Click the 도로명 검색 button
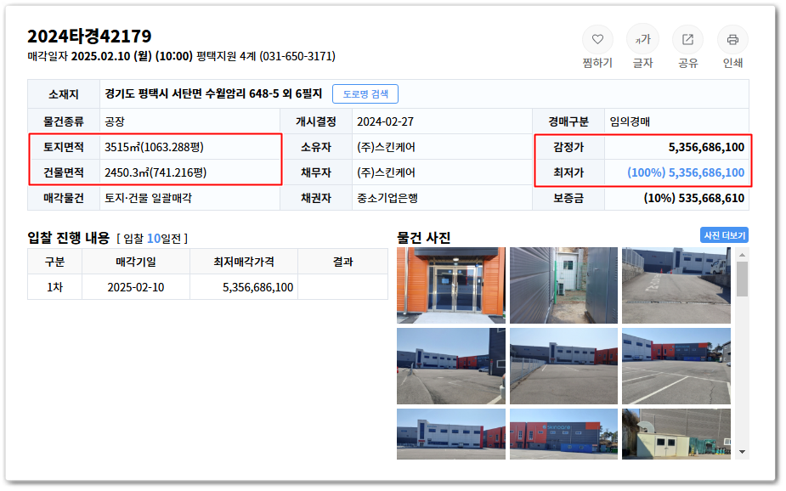This screenshot has height=491, width=786. pos(365,94)
